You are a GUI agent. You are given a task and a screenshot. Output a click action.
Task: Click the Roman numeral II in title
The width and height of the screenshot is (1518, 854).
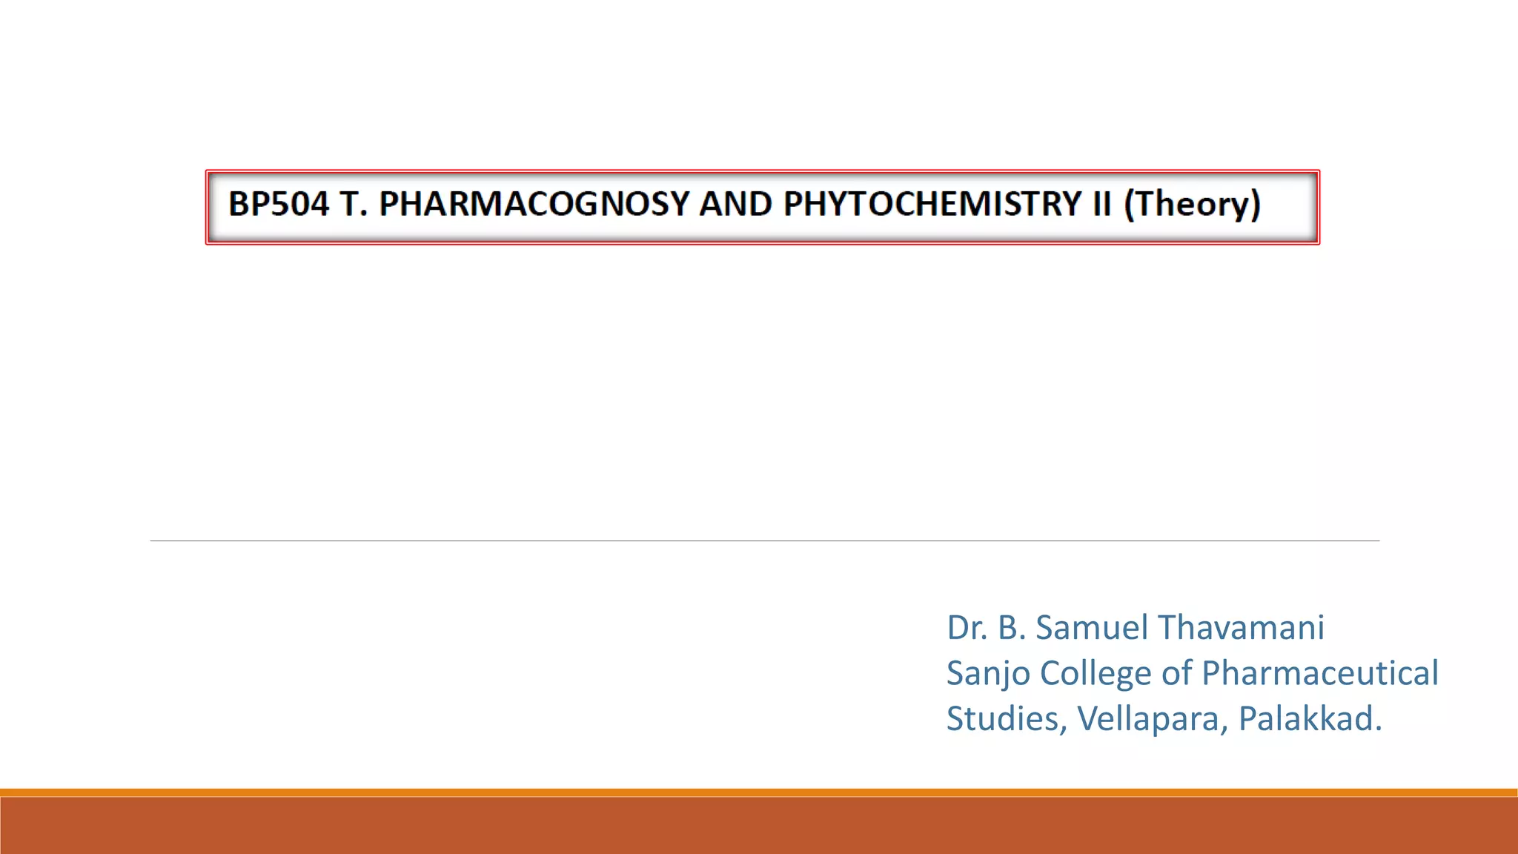(1102, 204)
